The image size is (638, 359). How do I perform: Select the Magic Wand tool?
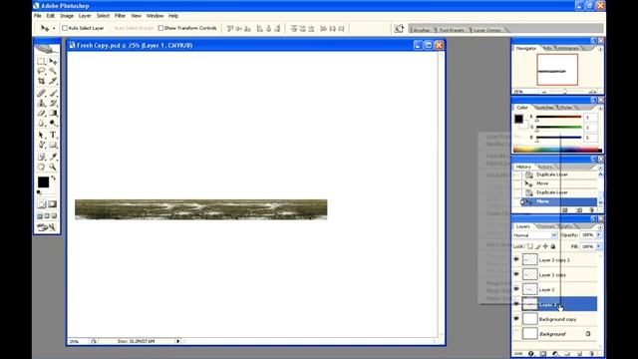(53, 71)
